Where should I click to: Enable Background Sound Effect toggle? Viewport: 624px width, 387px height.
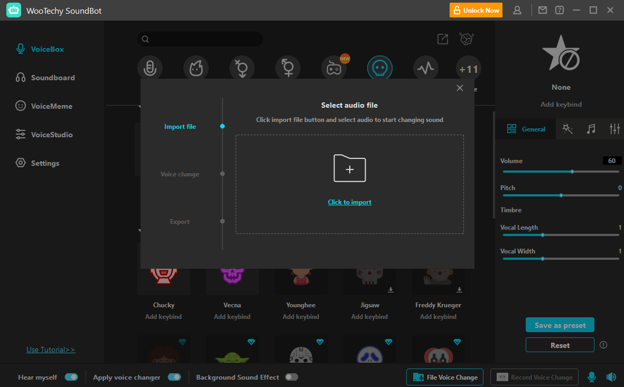coord(291,377)
